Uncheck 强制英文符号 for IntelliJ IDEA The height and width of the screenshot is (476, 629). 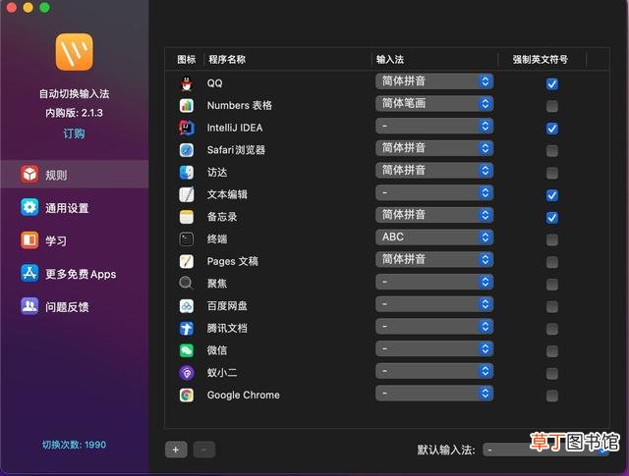[x=552, y=129]
